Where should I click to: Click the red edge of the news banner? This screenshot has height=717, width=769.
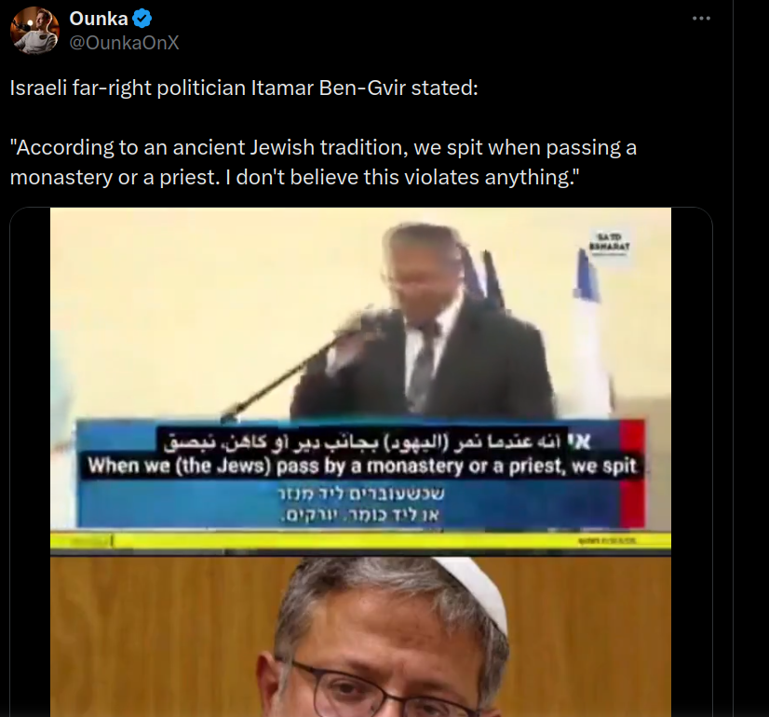pos(632,474)
